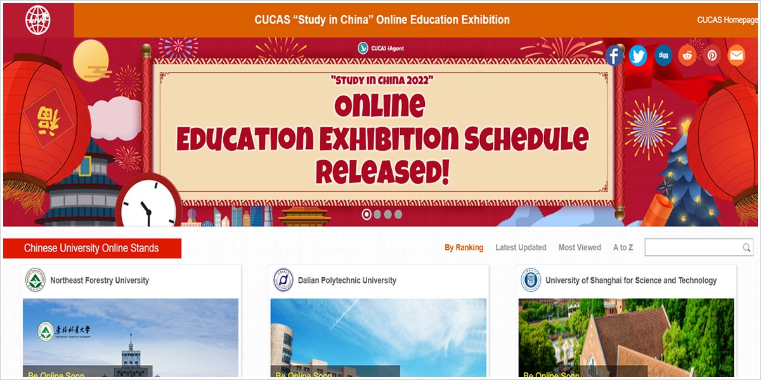Open University of Shanghai logo
The width and height of the screenshot is (761, 380).
[531, 280]
